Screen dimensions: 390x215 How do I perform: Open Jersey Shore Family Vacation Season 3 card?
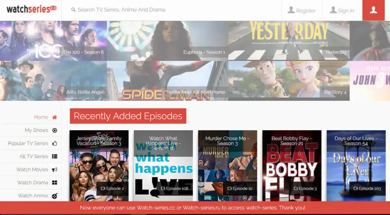tap(99, 166)
